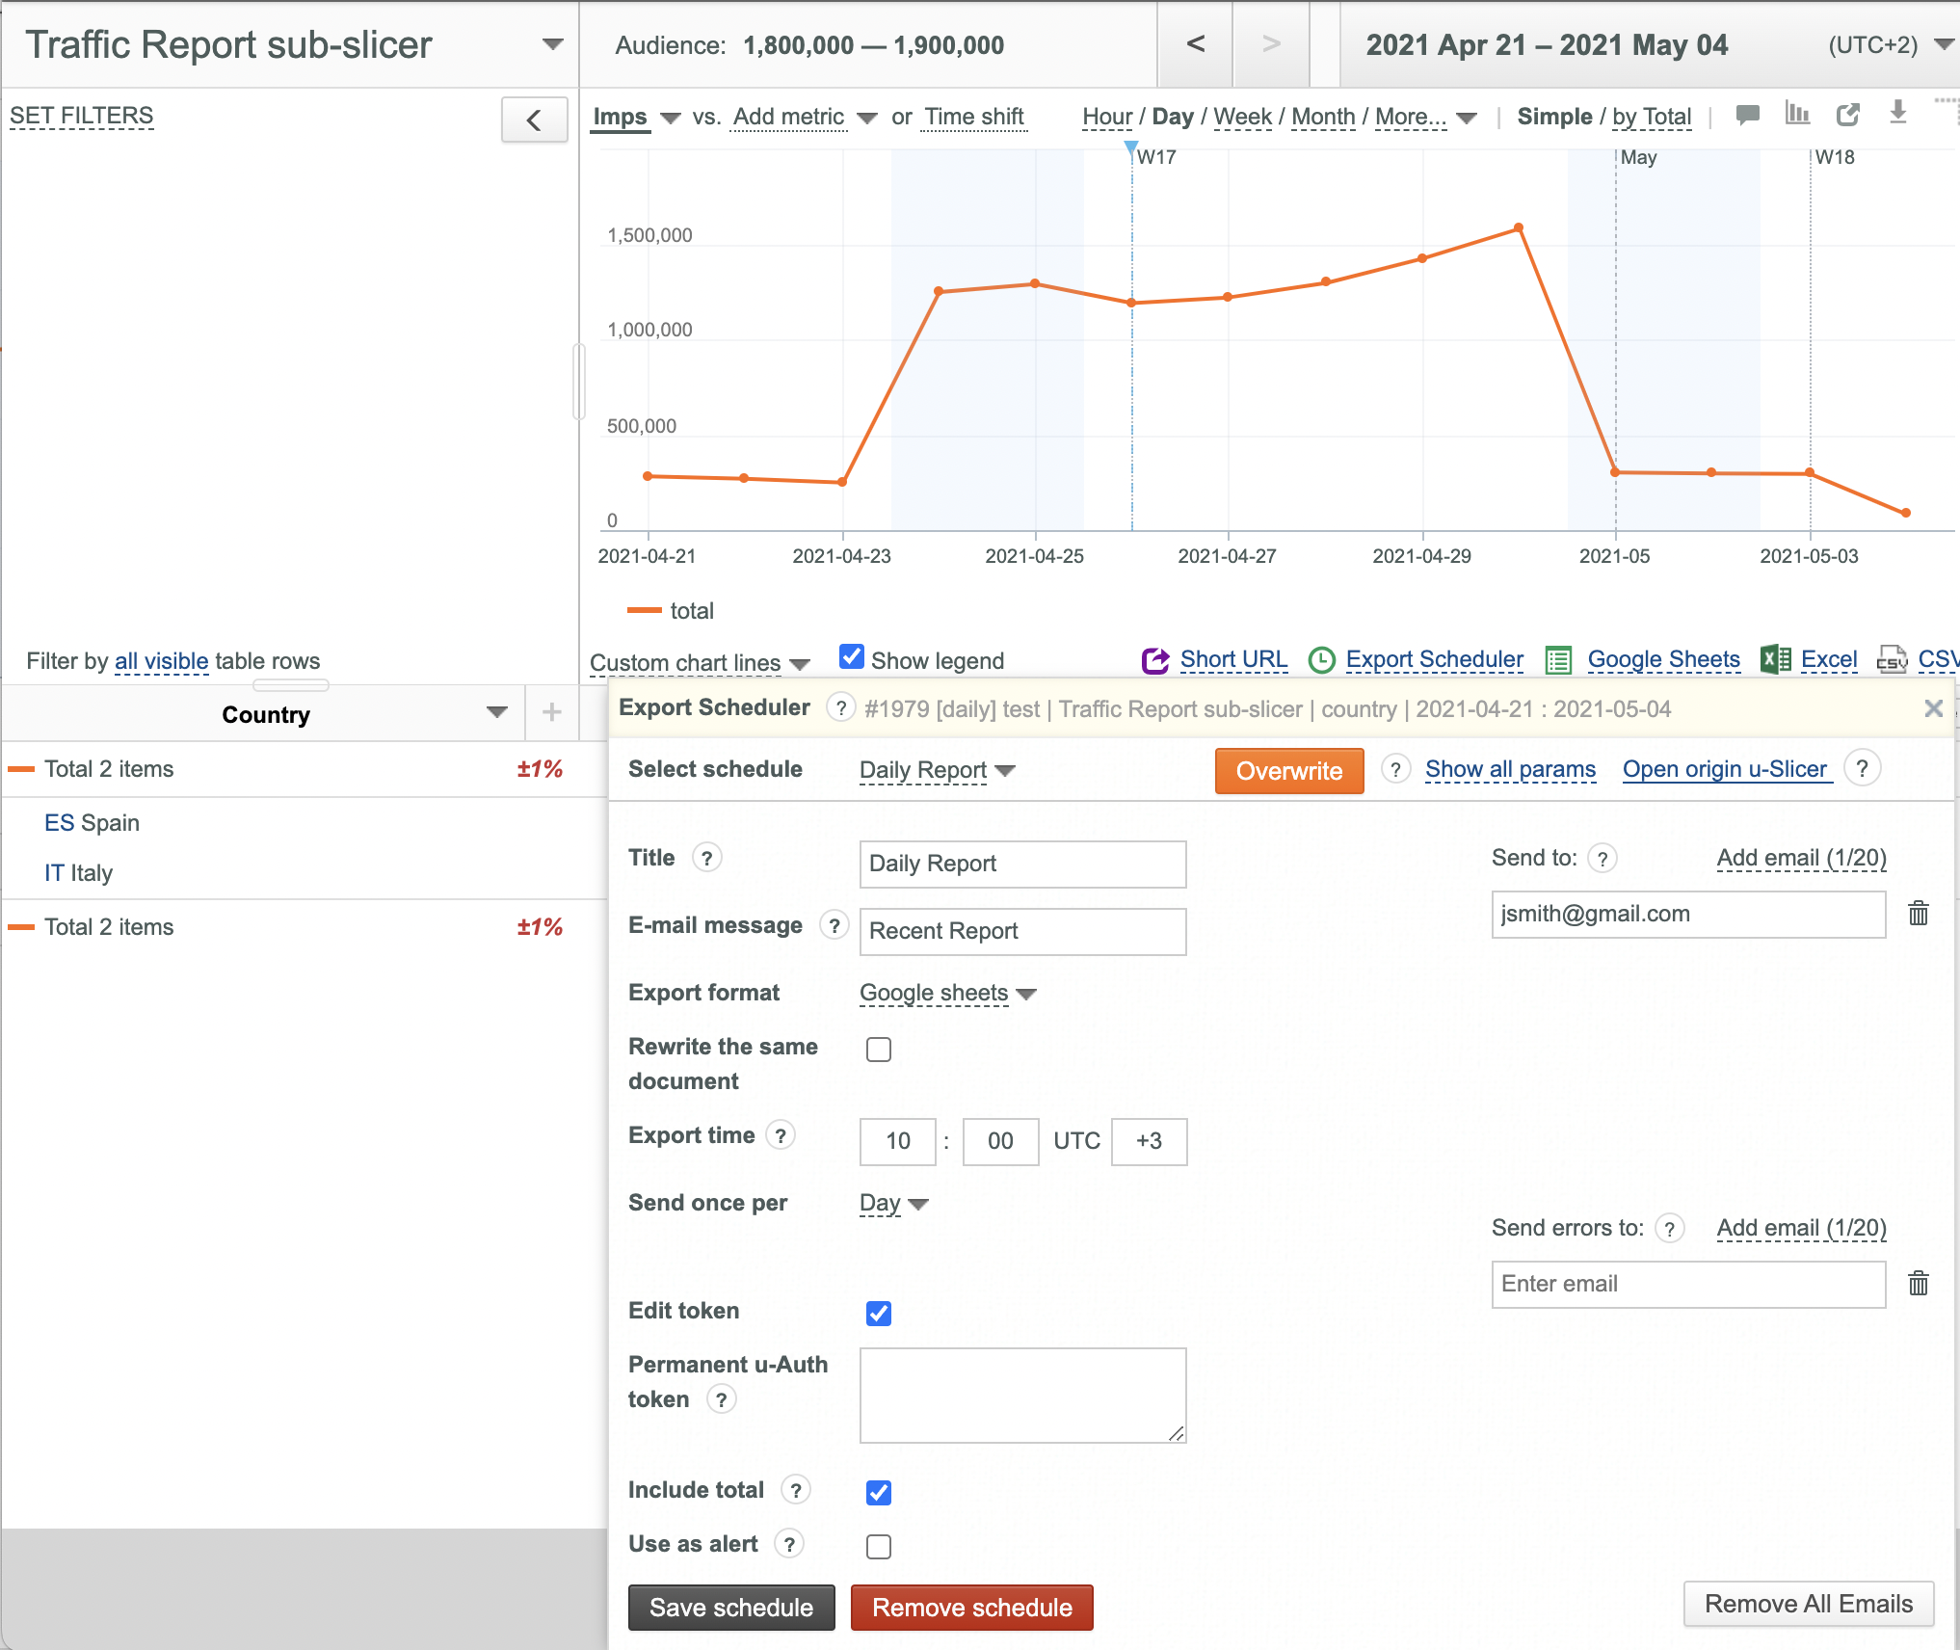Select the by Total chart mode
The image size is (1960, 1650).
point(1652,117)
